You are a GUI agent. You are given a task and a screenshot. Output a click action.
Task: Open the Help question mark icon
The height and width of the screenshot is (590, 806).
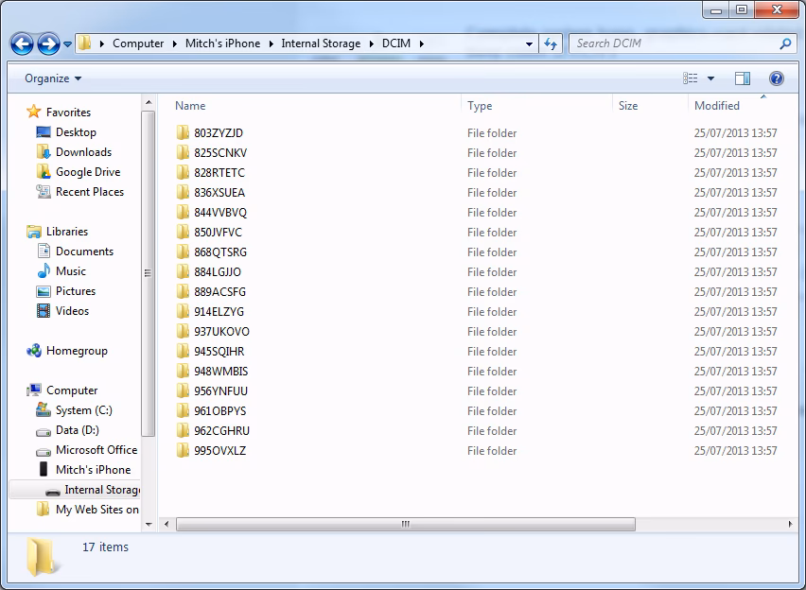coord(777,78)
